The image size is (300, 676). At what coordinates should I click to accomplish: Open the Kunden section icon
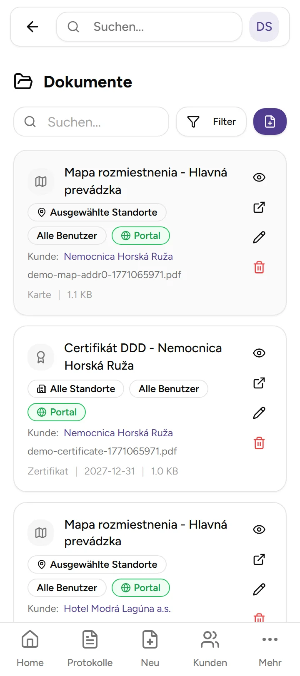tap(210, 639)
